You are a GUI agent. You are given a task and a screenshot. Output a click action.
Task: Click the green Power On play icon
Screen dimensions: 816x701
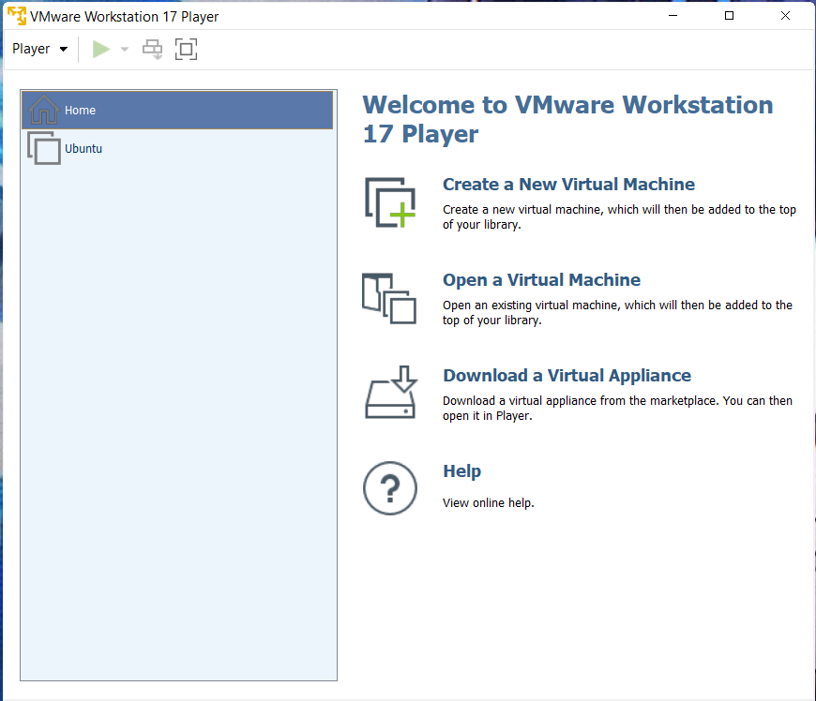[101, 50]
